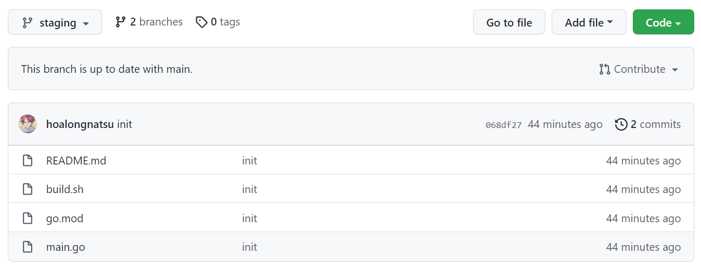Click the file icon next to build.sh

28,189
